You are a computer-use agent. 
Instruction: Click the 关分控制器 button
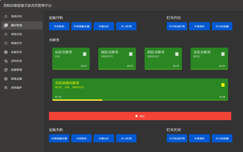tap(222, 138)
